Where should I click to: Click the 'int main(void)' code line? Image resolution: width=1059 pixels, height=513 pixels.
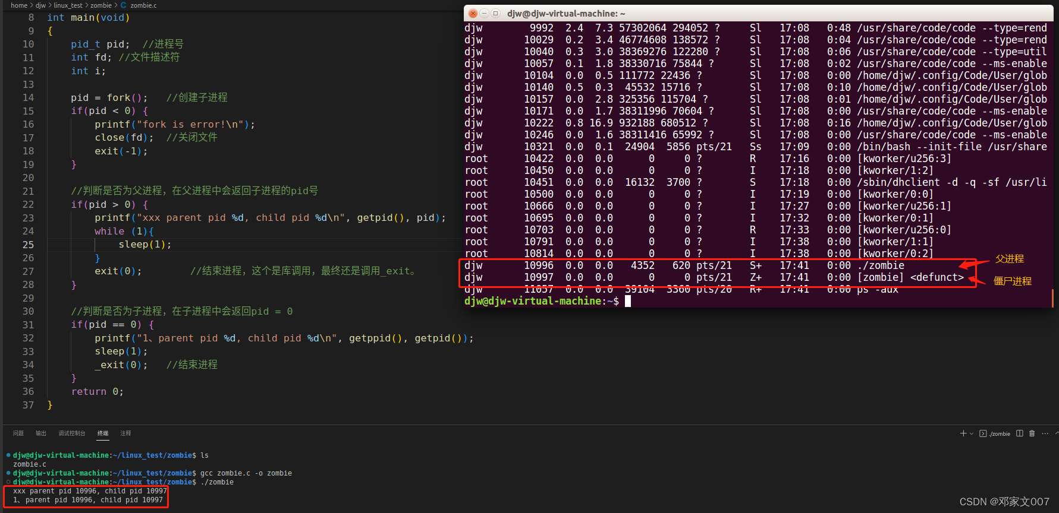pos(89,18)
